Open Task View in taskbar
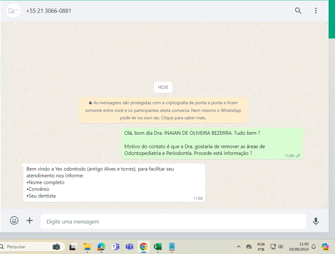The width and height of the screenshot is (335, 254). [73, 247]
